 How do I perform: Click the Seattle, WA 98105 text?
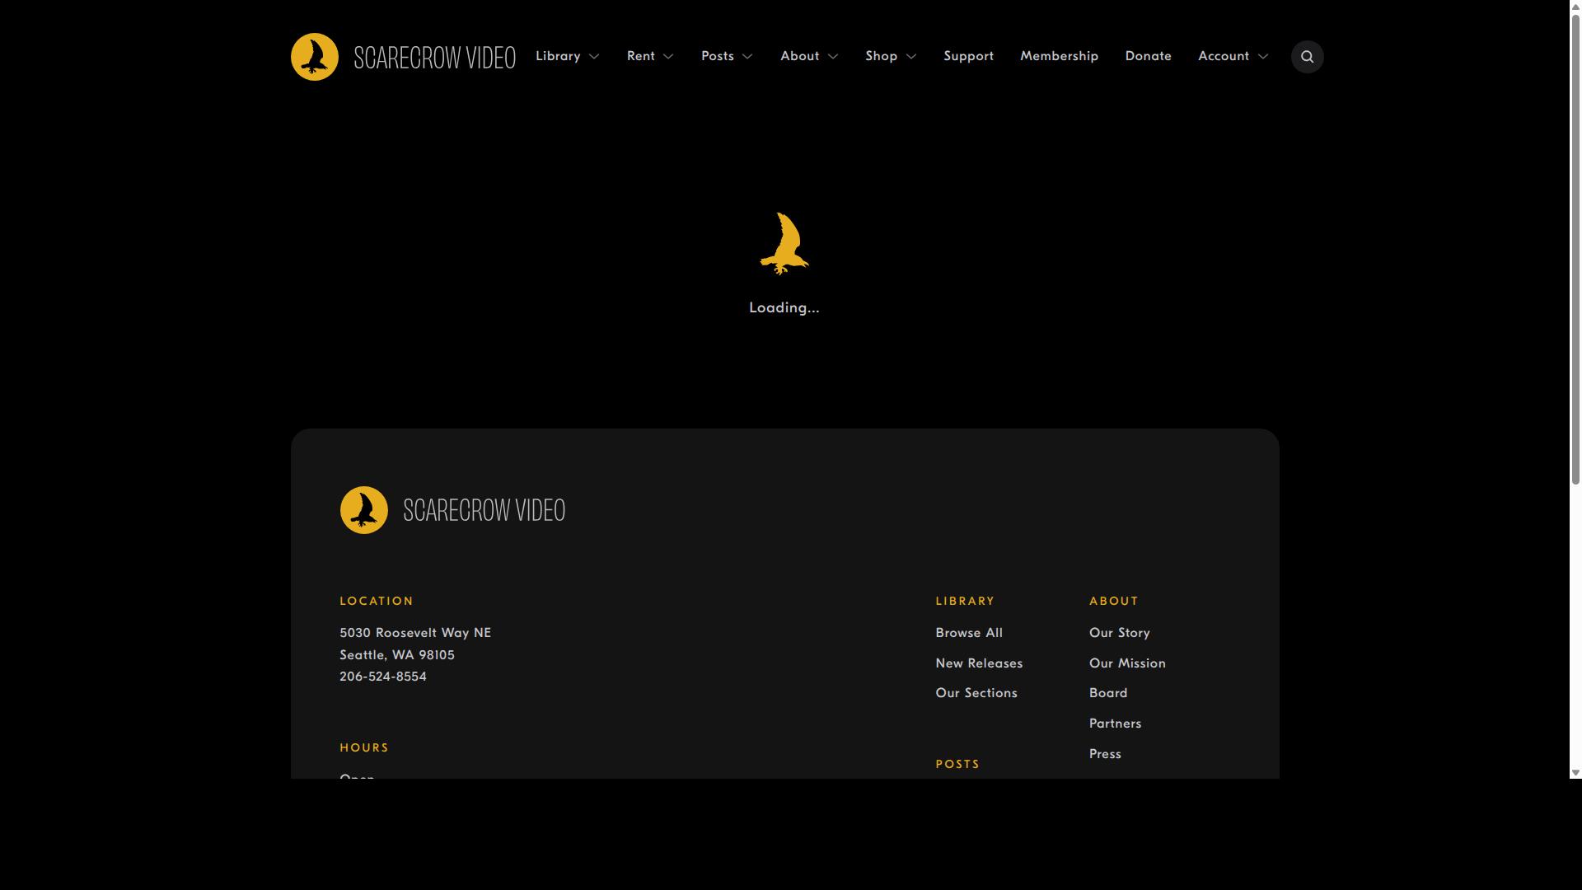click(397, 655)
